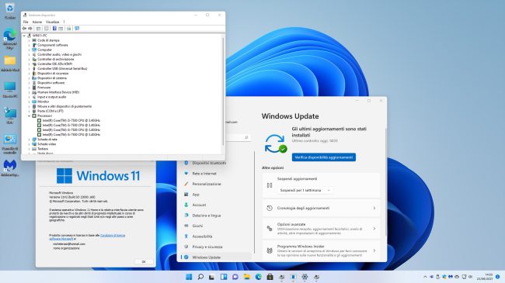Open the Sospendi per 1 settimana dropdown
Image resolution: width=505 pixels, height=283 pixels.
pos(305,191)
